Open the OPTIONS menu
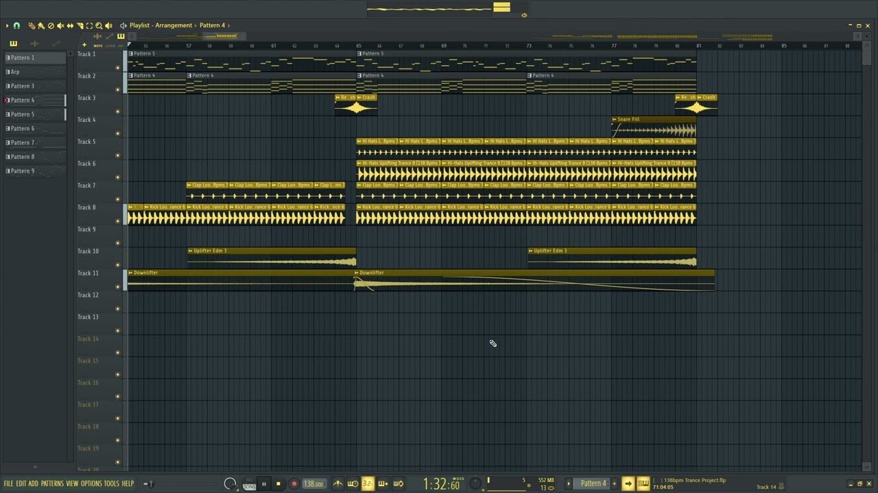Screen dimensions: 878x493 [x=91, y=483]
